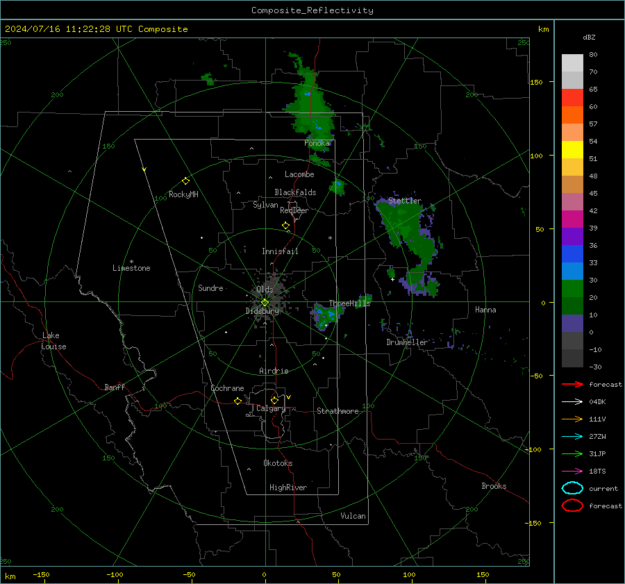This screenshot has height=584, width=625.
Task: Click the Olds city label
Action: 265,290
